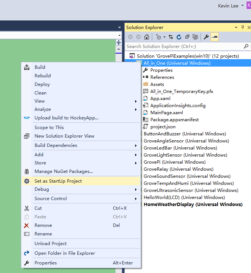251x273 pixels.
Task: Open the document tab list dropdown
Action: point(120,28)
